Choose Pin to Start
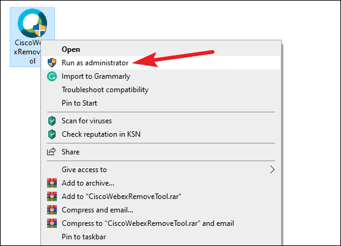 pyautogui.click(x=161, y=103)
